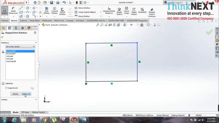Click the Exit Sketch icon
Viewport: 219px width, 123px height.
coord(4,11)
